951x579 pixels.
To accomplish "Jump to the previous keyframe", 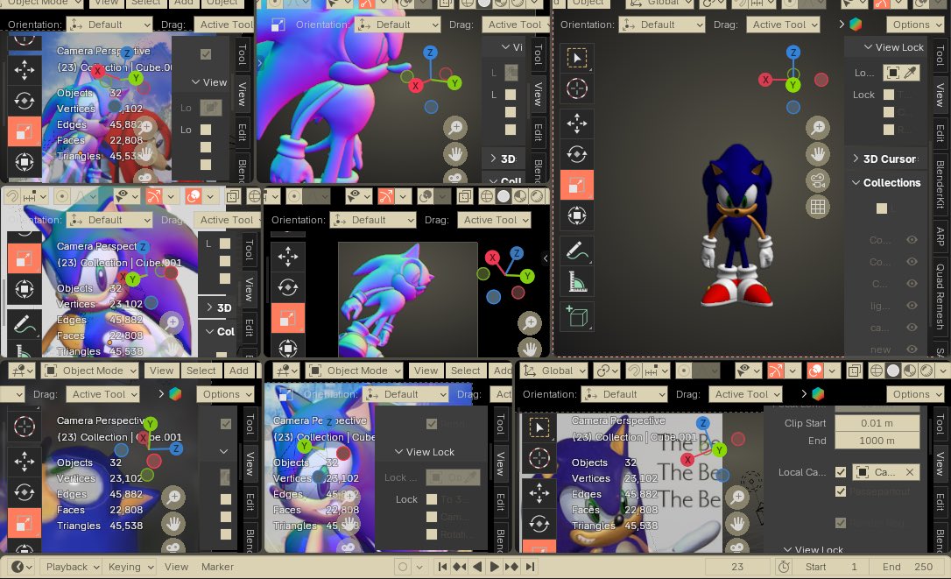I will [x=460, y=567].
